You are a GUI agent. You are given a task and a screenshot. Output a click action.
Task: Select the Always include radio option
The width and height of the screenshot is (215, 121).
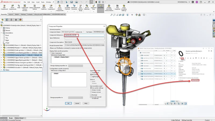[91, 90]
